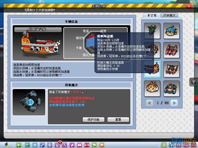Expand the side panel arrow on right edge
Viewport: 198px width, 148px height.
point(193,82)
